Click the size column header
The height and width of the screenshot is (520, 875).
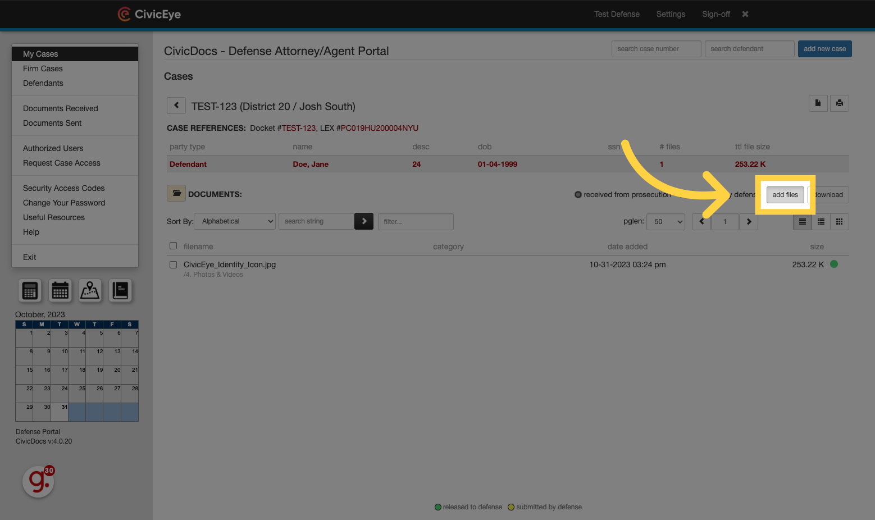coord(817,247)
